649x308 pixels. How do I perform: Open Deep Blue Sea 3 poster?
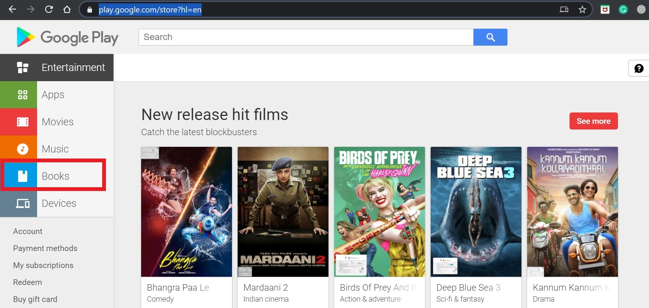[476, 212]
